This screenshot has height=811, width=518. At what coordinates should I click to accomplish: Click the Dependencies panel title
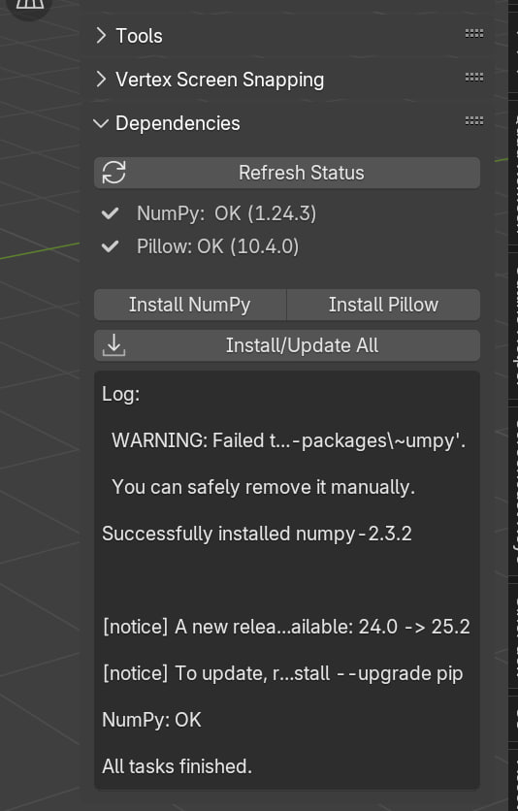pos(178,123)
